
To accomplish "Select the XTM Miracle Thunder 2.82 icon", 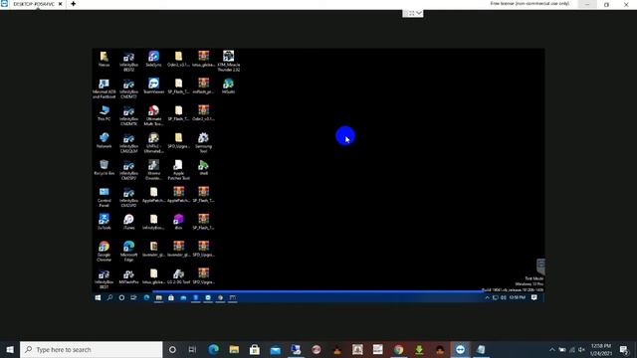I will click(228, 62).
